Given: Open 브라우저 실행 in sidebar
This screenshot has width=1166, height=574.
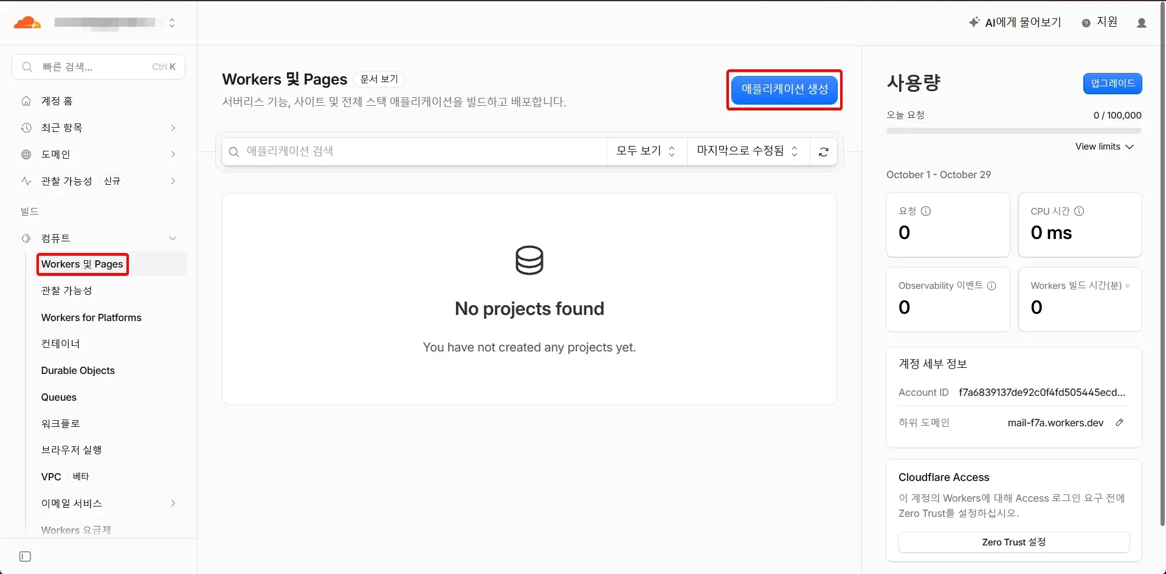Looking at the screenshot, I should click(71, 450).
